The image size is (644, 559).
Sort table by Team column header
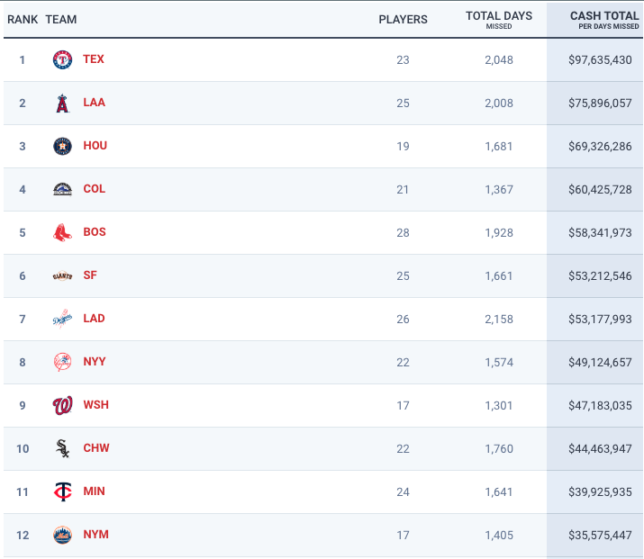coord(61,19)
